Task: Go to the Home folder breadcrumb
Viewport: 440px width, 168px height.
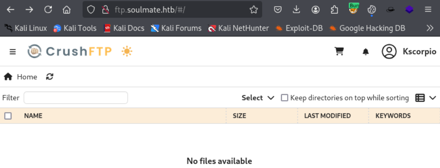Action: (21, 76)
